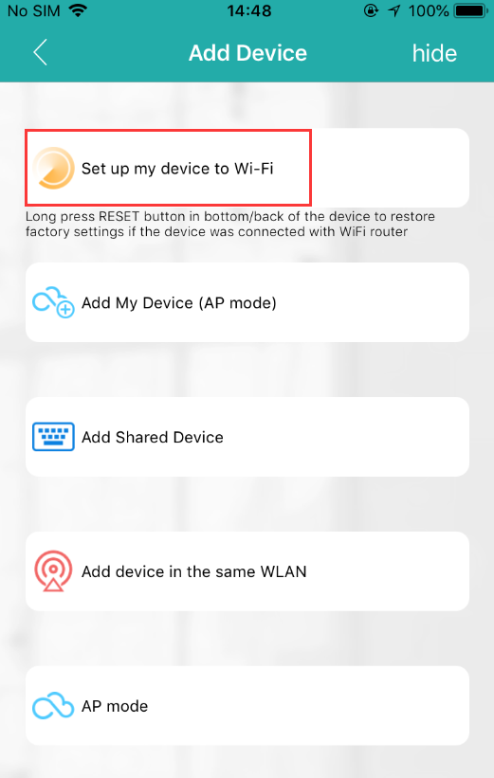Screen dimensions: 494x778
Task: Click the orange Wi-Fi setup icon
Action: click(x=53, y=168)
